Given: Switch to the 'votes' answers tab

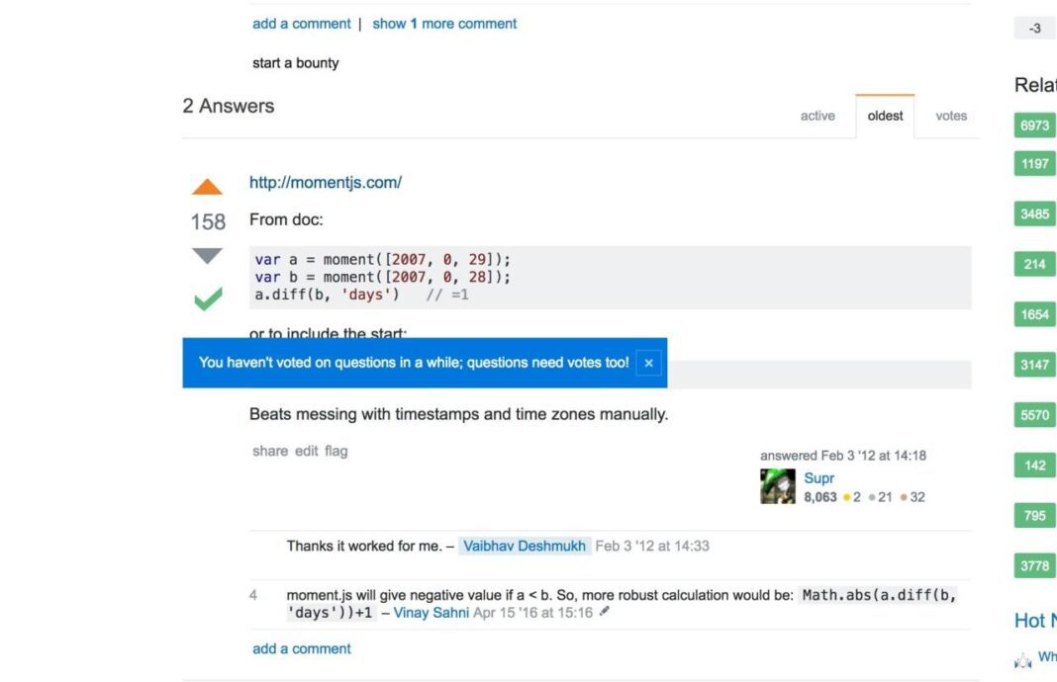Looking at the screenshot, I should [950, 116].
